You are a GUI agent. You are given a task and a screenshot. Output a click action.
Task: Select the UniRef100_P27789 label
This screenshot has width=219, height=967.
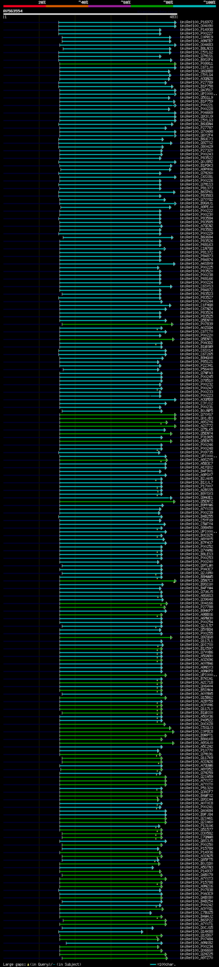click(196, 83)
